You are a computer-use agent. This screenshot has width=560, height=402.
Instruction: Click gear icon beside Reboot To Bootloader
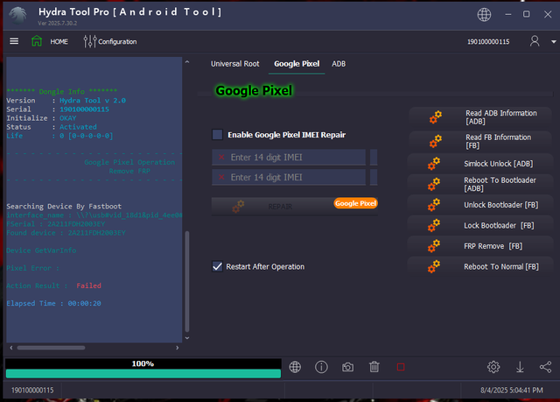pyautogui.click(x=434, y=185)
